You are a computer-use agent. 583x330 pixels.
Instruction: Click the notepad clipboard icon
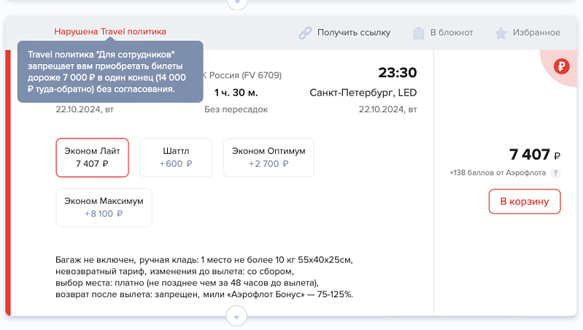click(418, 33)
